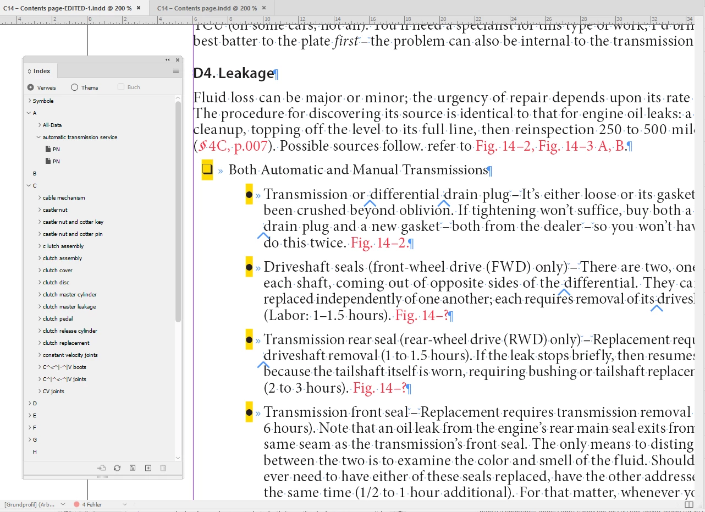Viewport: 705px width, 512px height.
Task: Select the 'clutch release cylinder' index entry
Action: coord(70,331)
